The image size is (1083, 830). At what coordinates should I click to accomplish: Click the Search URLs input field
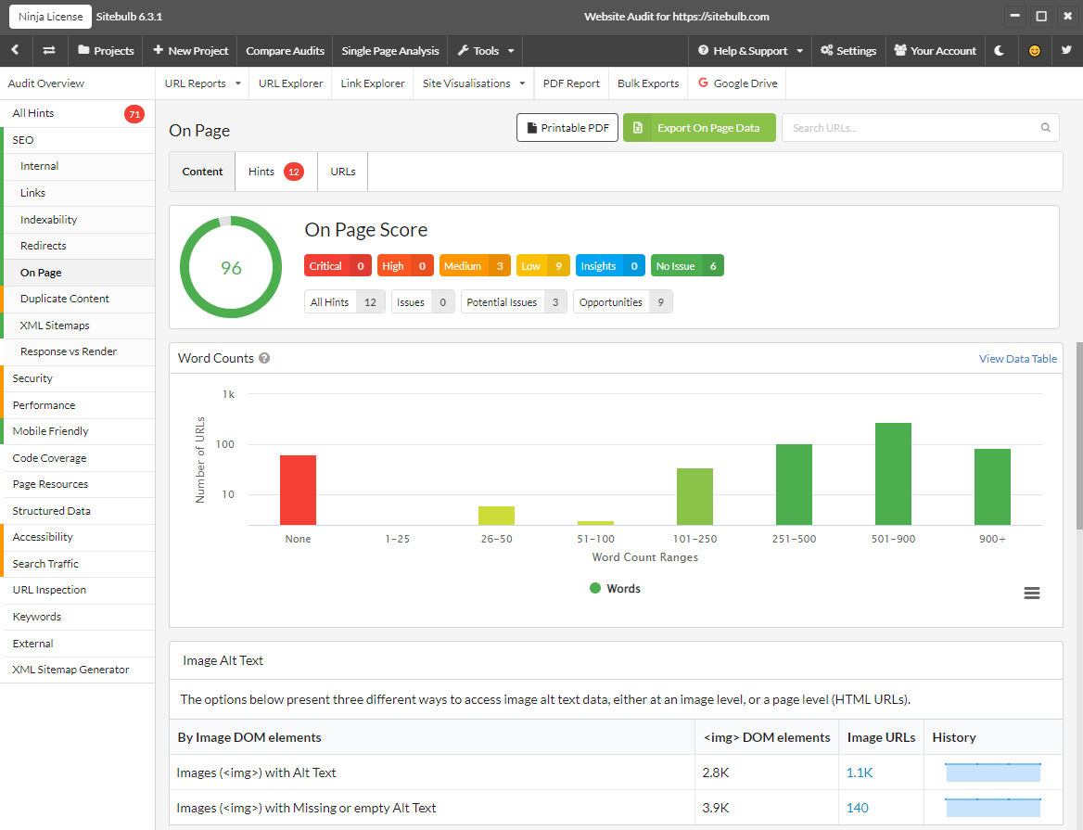click(918, 127)
